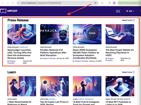Screen dimensions: 141x105
Task: Click Read more in Learn section
Action: pos(128,72)
